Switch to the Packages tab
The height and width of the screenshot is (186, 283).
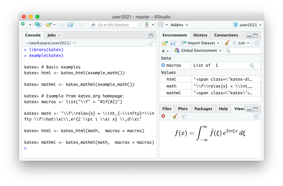(203, 109)
